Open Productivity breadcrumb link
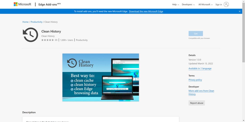 pyautogui.click(x=36, y=22)
